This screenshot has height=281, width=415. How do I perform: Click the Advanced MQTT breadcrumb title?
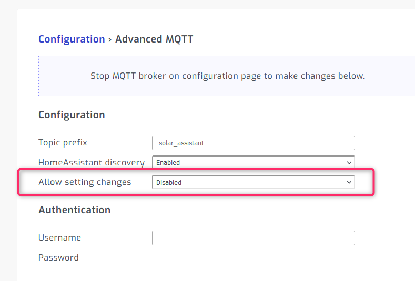point(154,39)
